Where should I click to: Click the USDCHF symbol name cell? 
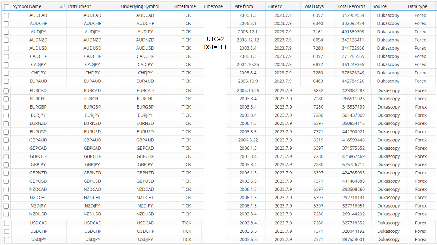click(38, 231)
